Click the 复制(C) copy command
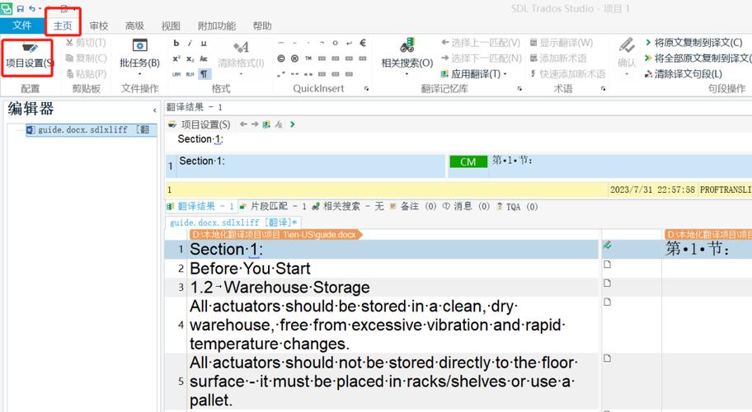 click(86, 58)
